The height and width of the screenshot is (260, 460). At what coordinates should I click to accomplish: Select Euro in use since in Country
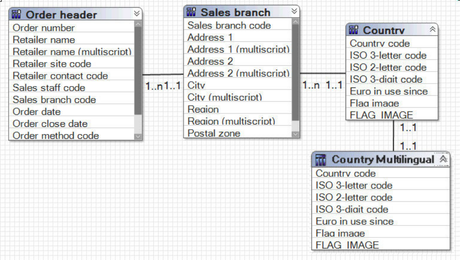point(388,91)
